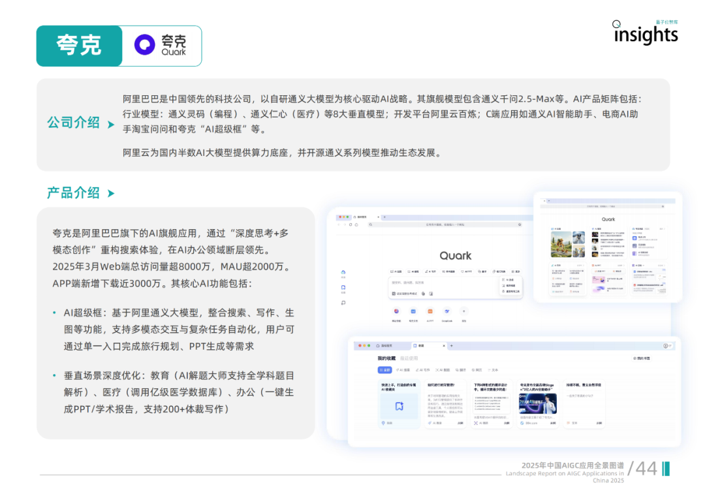Filter bookmarks by AI搜题
705x498 pixels.
coord(443,370)
